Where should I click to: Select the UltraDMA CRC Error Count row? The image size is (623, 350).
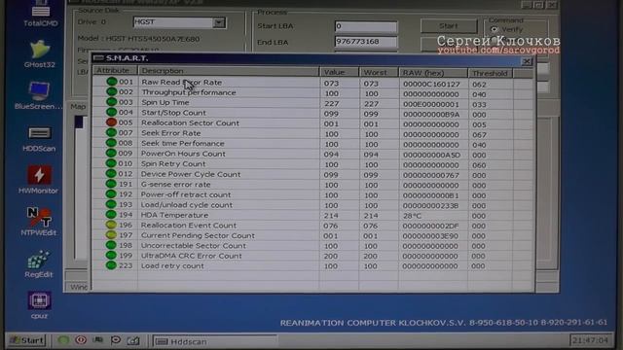(x=312, y=256)
